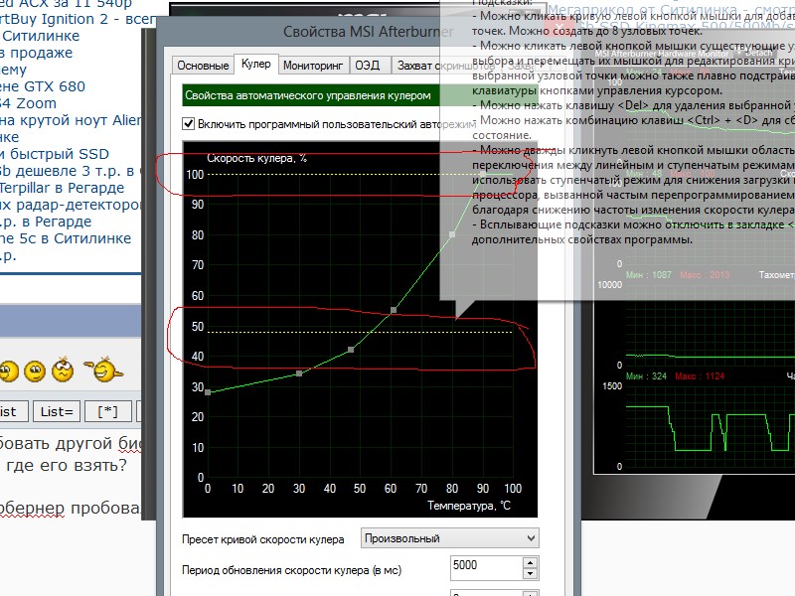
Task: Click the [*] button in forum editor
Action: [x=107, y=411]
